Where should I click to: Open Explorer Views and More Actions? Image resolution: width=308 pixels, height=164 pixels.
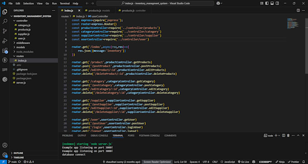(53, 10)
